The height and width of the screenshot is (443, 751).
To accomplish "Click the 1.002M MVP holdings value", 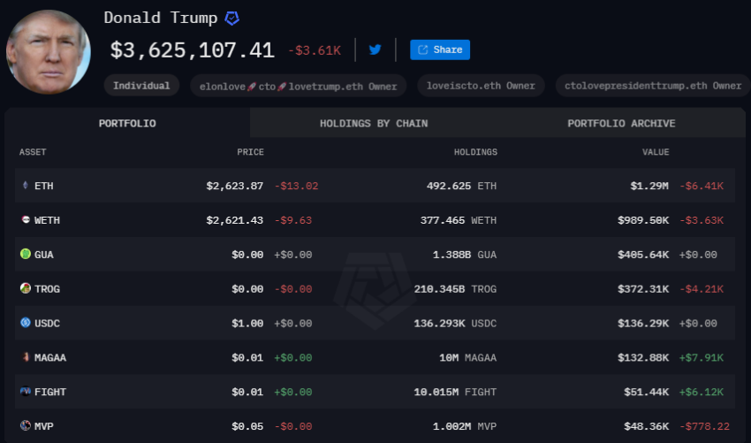I will point(465,426).
